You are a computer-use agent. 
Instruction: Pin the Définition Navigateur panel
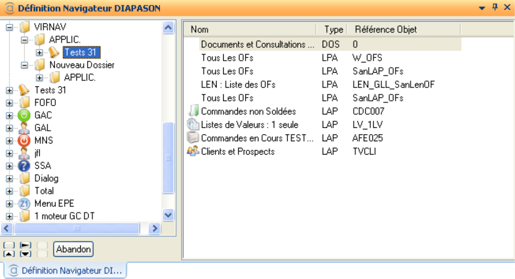tap(495, 7)
